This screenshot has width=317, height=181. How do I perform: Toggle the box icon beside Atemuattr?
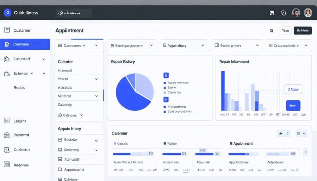pyautogui.click(x=60, y=160)
